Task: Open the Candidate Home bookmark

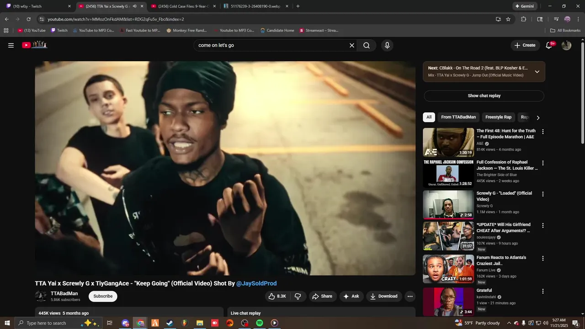Action: pos(277,30)
